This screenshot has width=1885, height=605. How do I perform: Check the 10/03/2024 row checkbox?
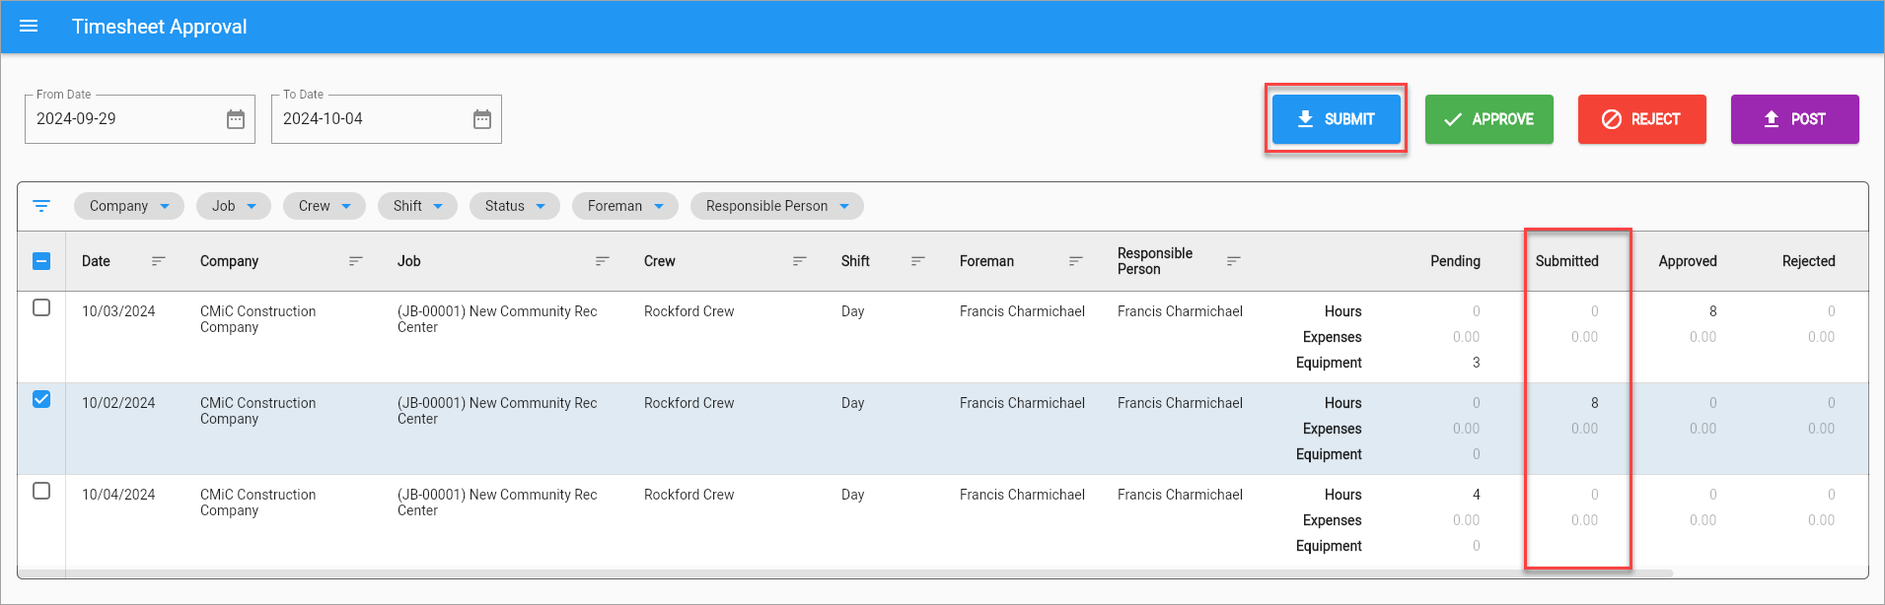click(x=41, y=307)
